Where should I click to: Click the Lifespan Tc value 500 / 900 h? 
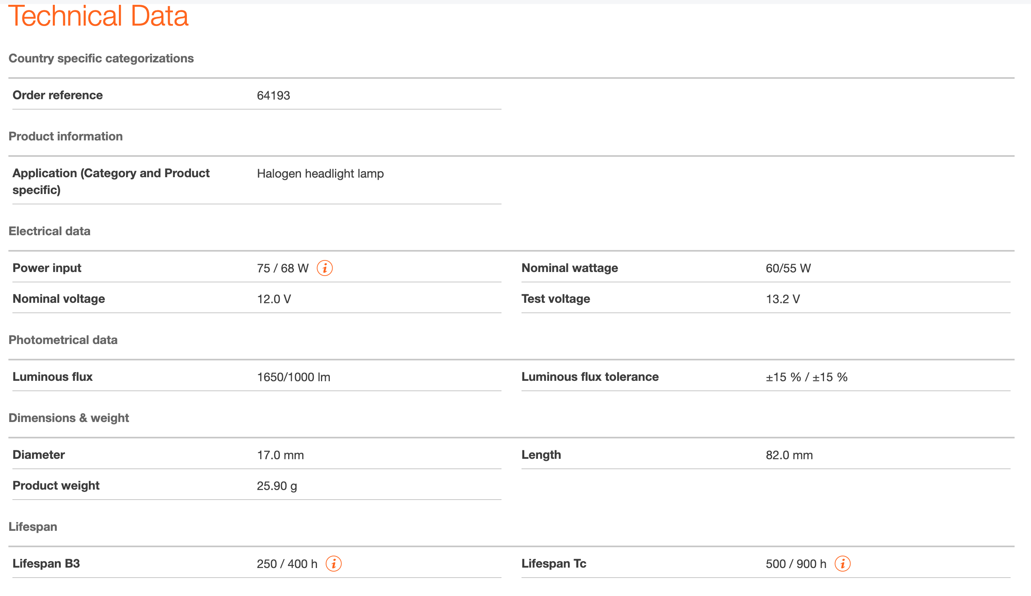pos(796,564)
